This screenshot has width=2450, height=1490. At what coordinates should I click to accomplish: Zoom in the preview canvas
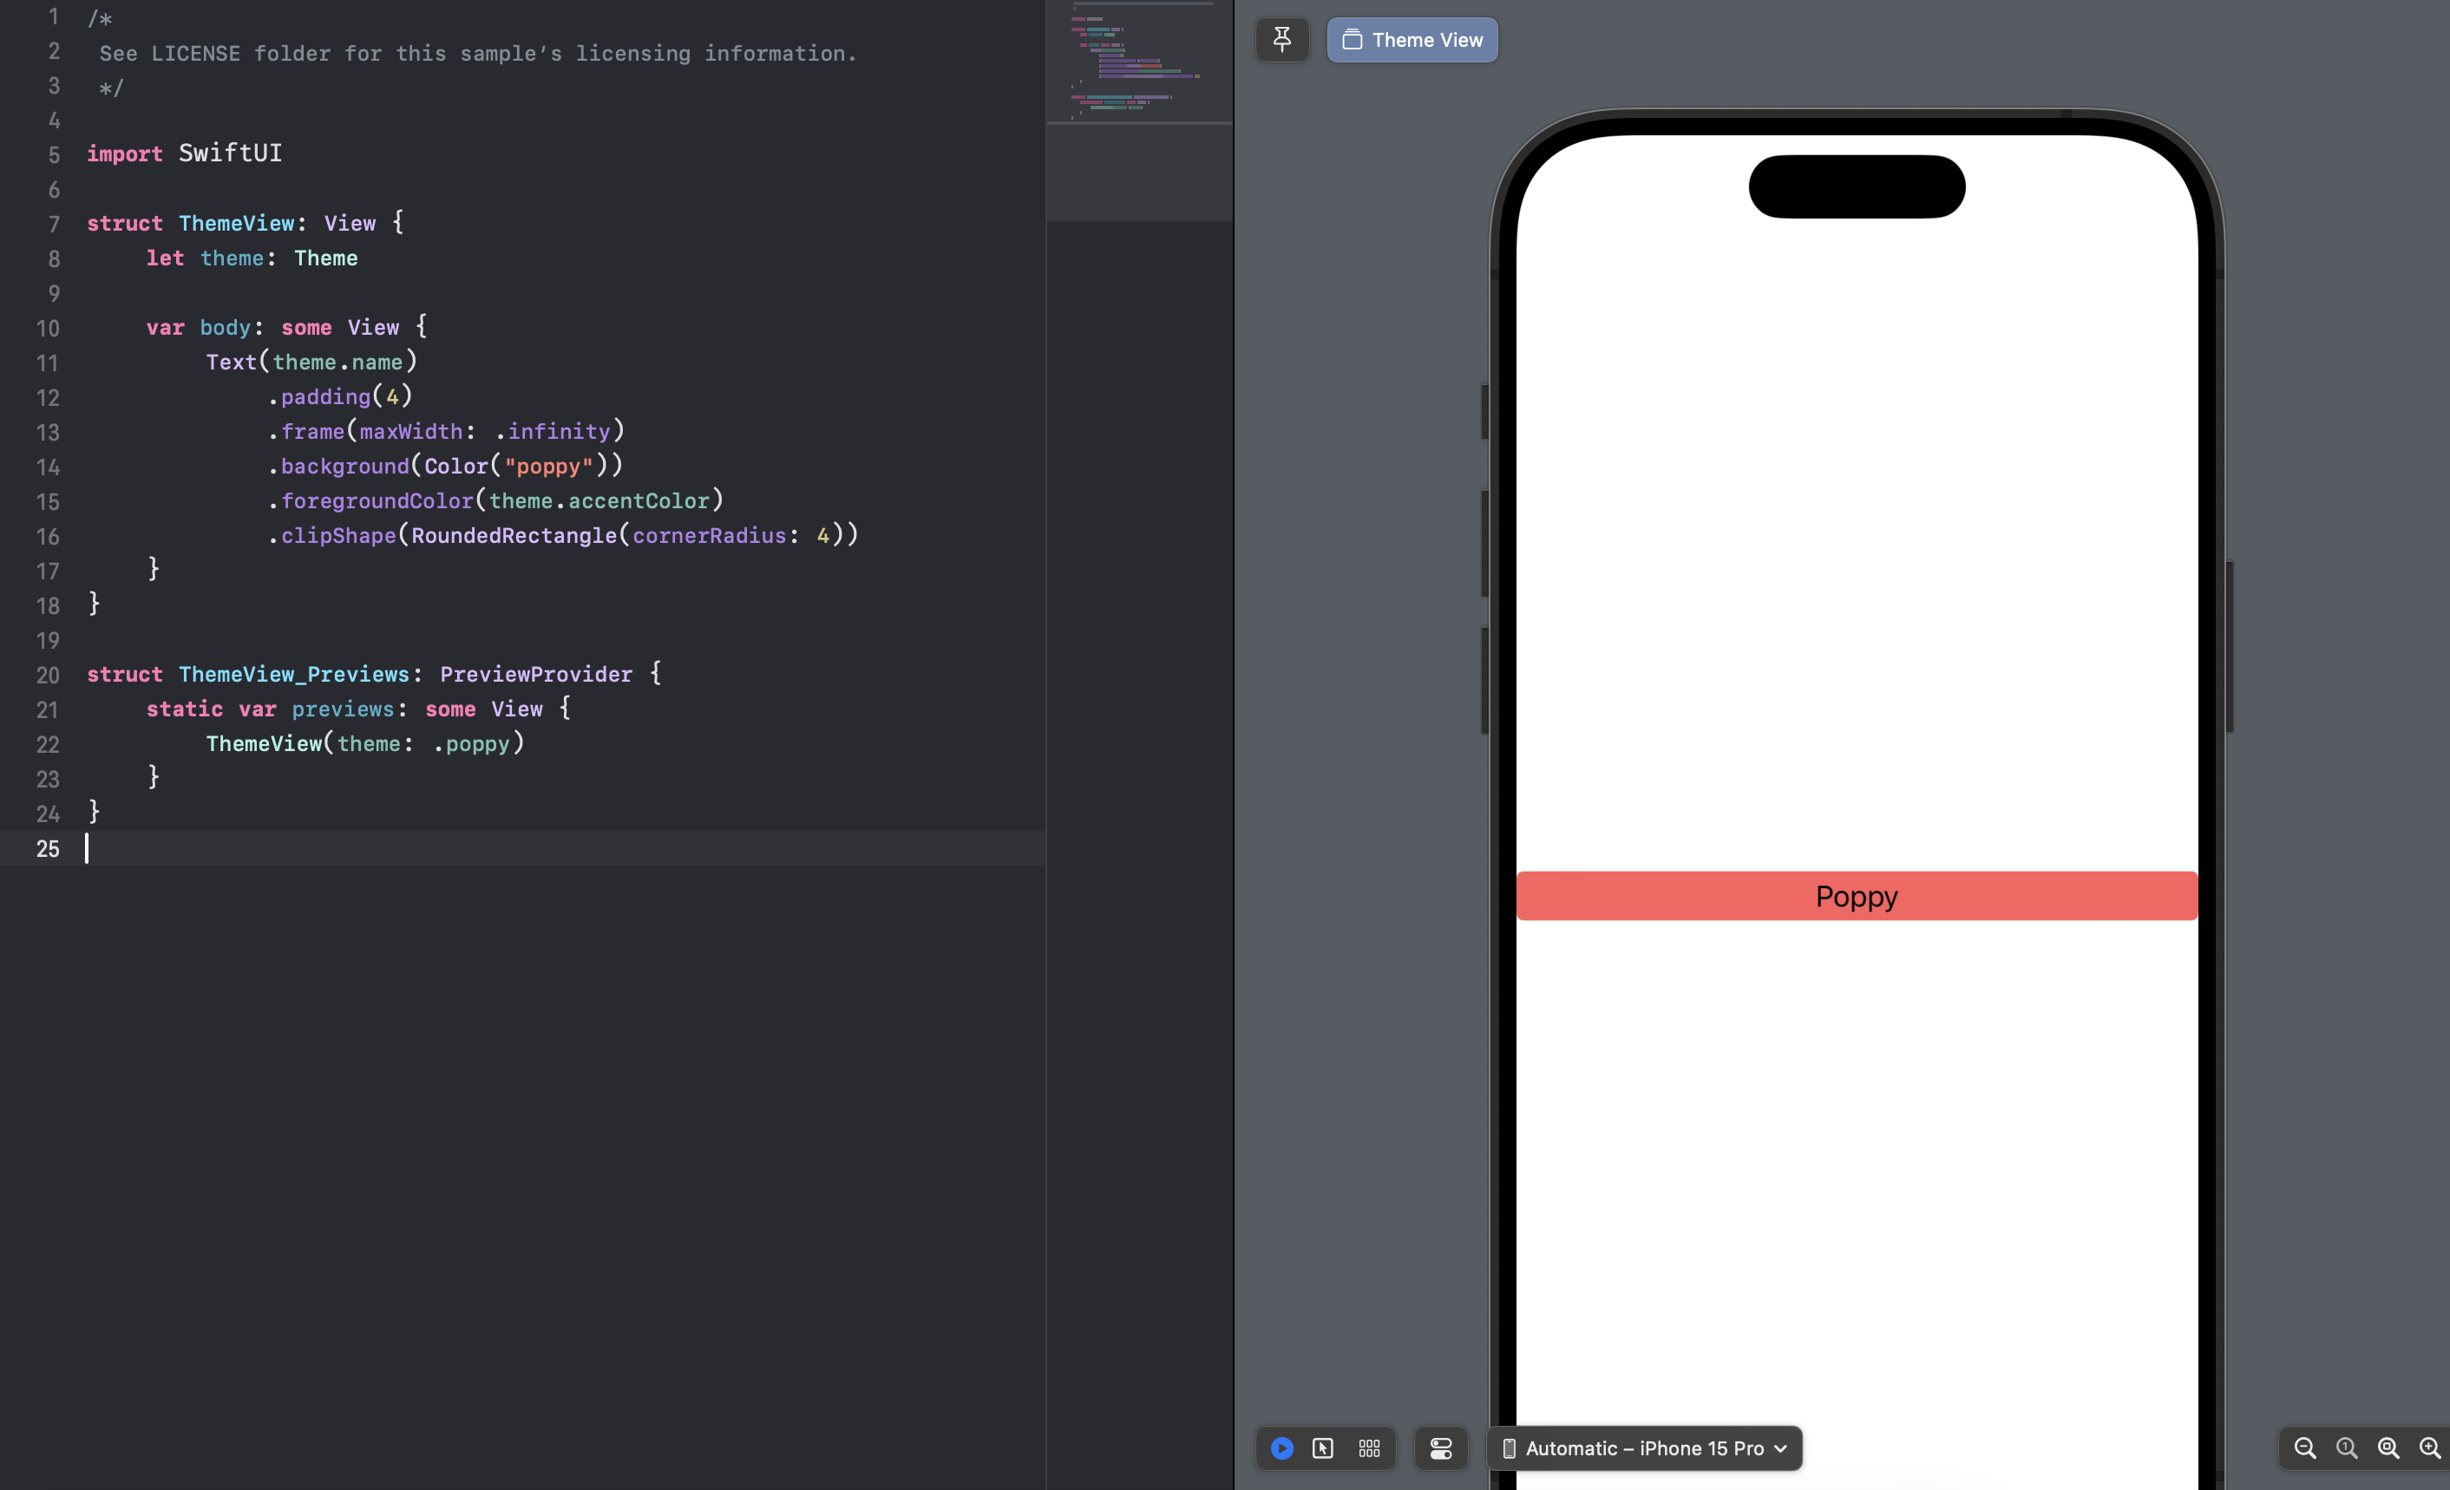pyautogui.click(x=2429, y=1448)
